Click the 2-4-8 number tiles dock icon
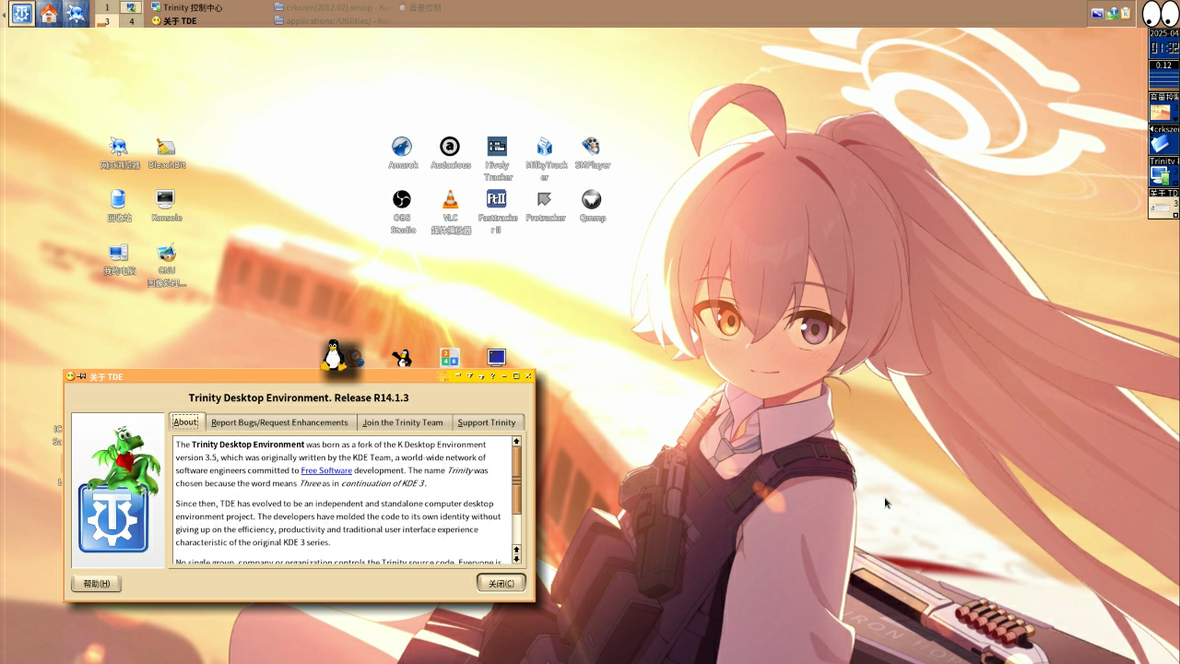Viewport: 1180px width, 664px height. coord(450,358)
